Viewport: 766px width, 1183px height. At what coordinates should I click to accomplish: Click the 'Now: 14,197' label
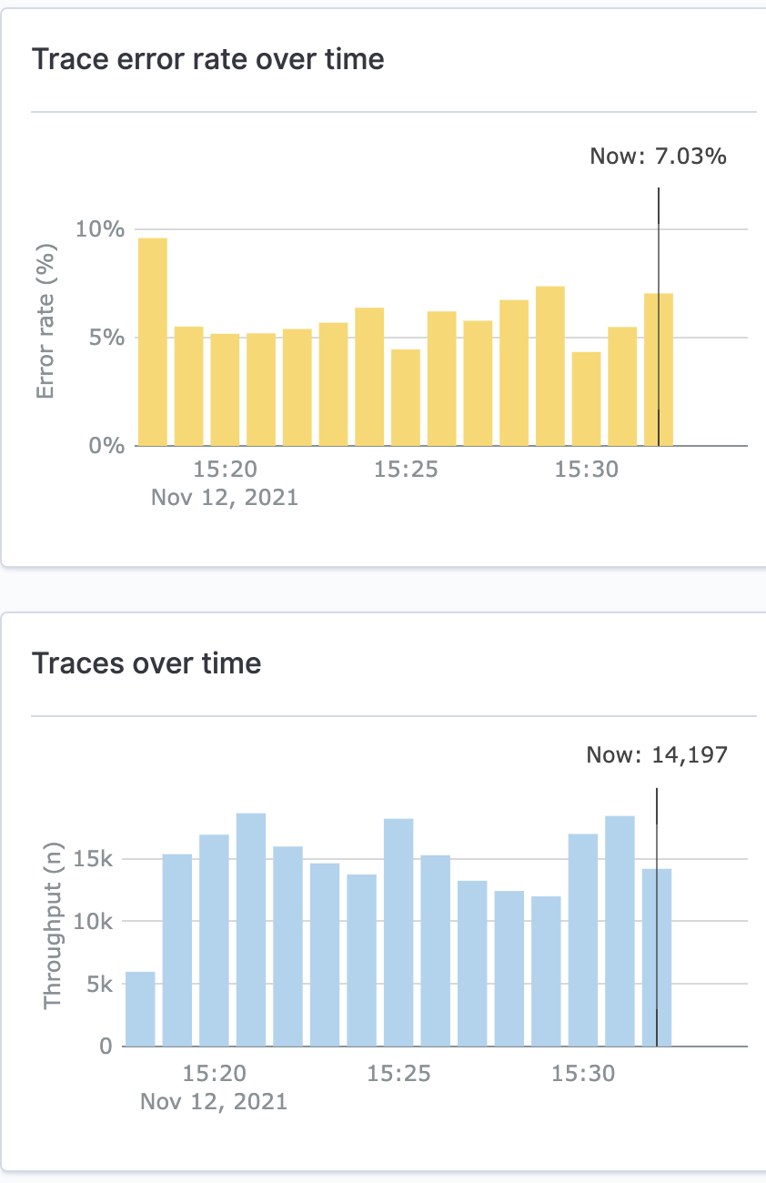point(657,754)
